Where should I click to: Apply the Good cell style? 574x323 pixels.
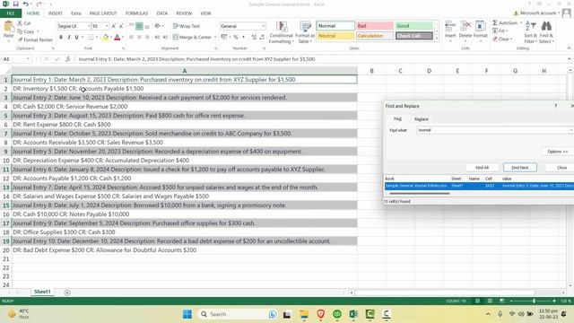click(x=414, y=26)
